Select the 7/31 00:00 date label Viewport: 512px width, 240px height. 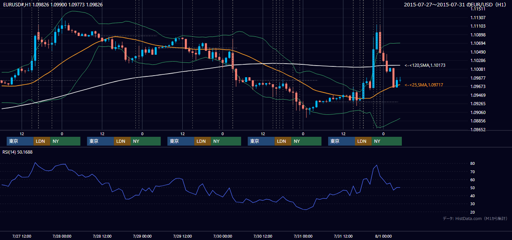pos(303,236)
